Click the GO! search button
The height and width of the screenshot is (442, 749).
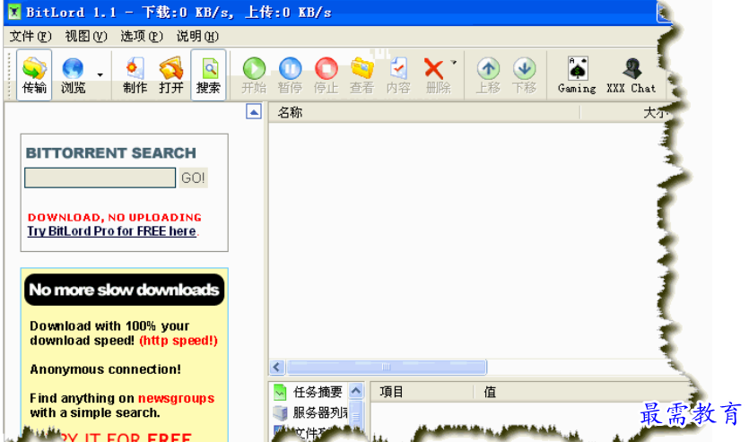(193, 178)
